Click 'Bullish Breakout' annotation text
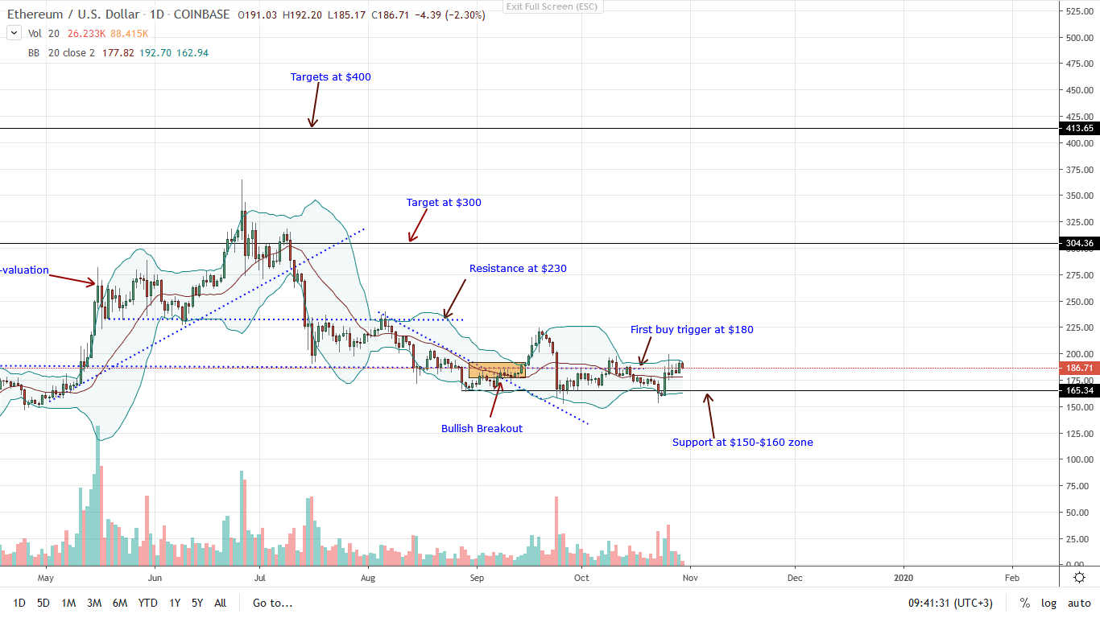The width and height of the screenshot is (1100, 618). tap(482, 429)
